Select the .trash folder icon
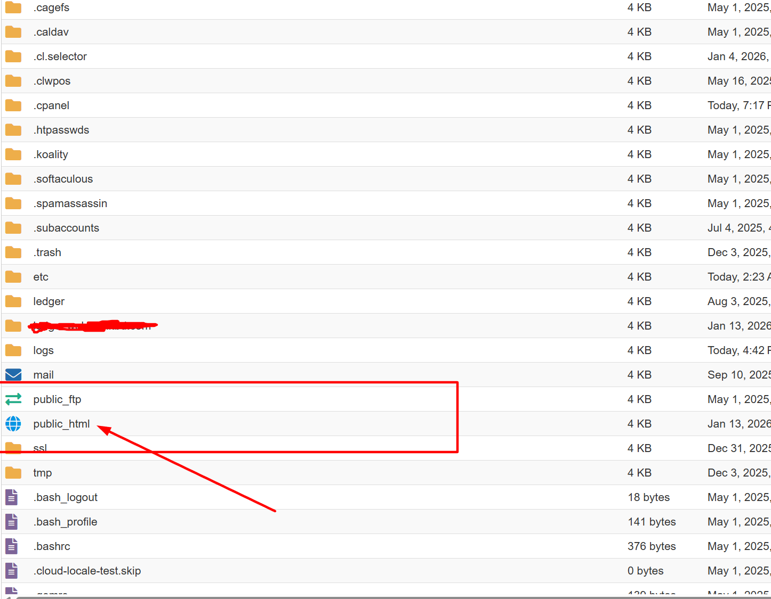771x599 pixels. tap(13, 252)
